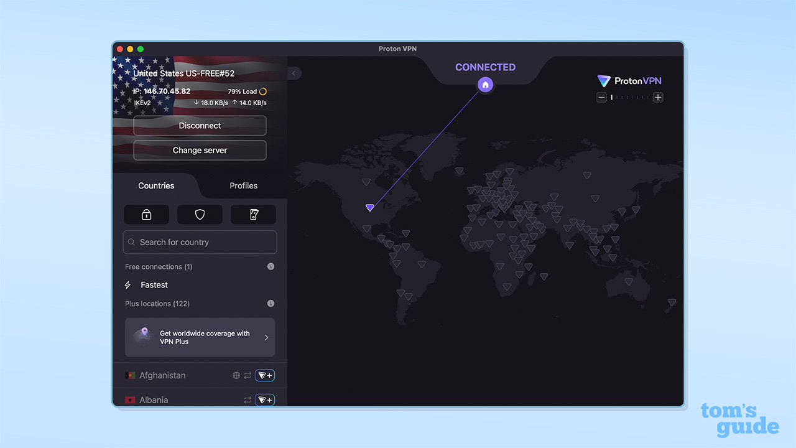Click the Japan server marker on map

(636, 210)
